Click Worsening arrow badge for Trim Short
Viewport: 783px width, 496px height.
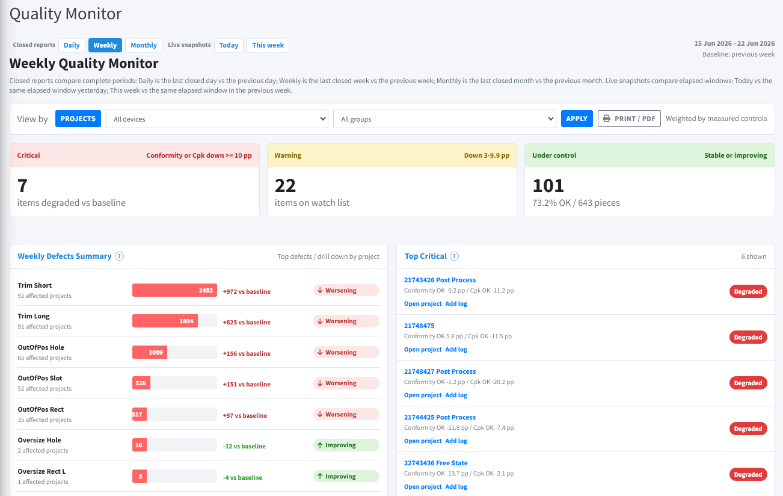[346, 290]
